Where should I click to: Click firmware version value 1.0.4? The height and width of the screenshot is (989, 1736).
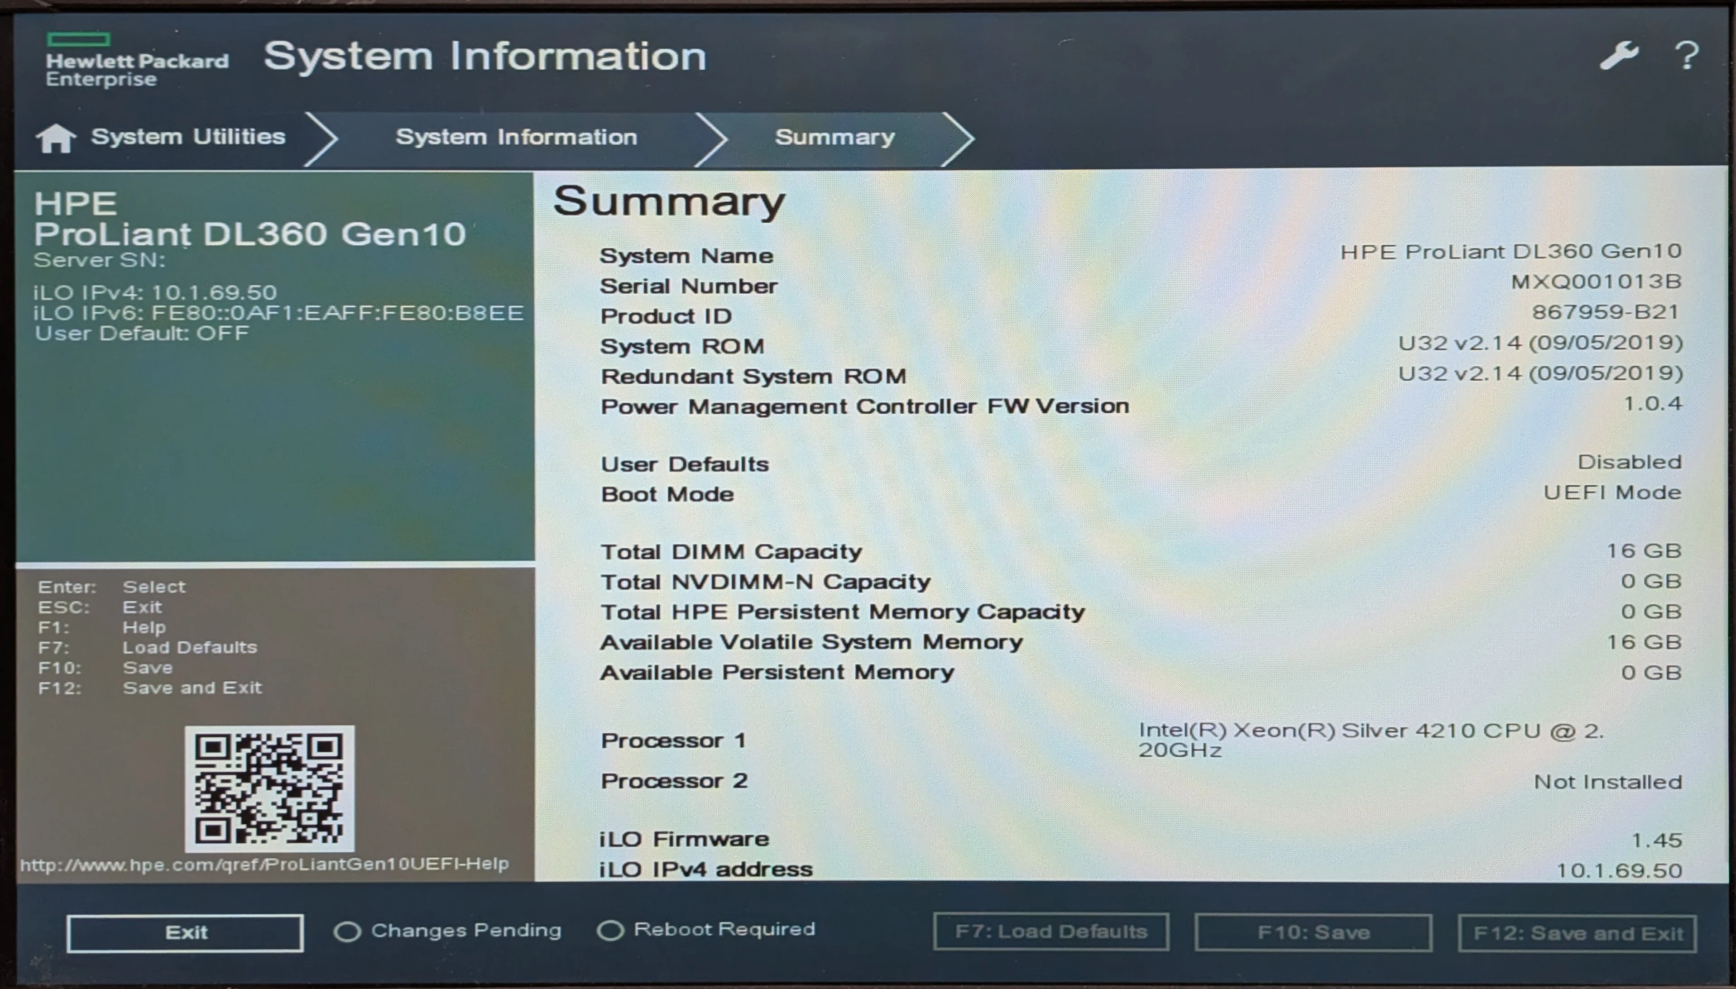click(x=1652, y=403)
